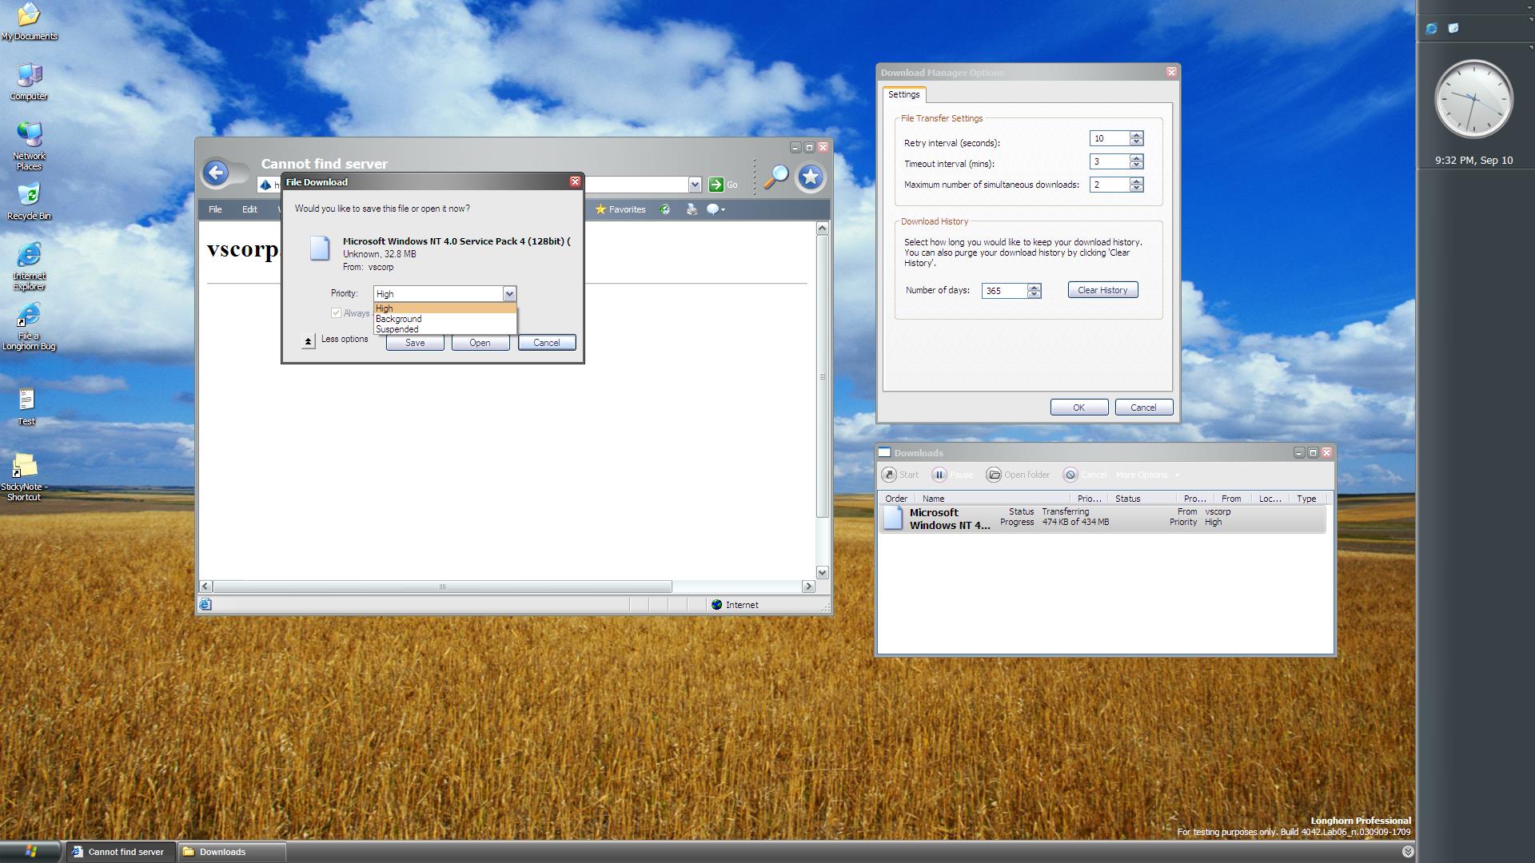Click green Go arrow beside address bar
The width and height of the screenshot is (1535, 863).
[x=716, y=185]
